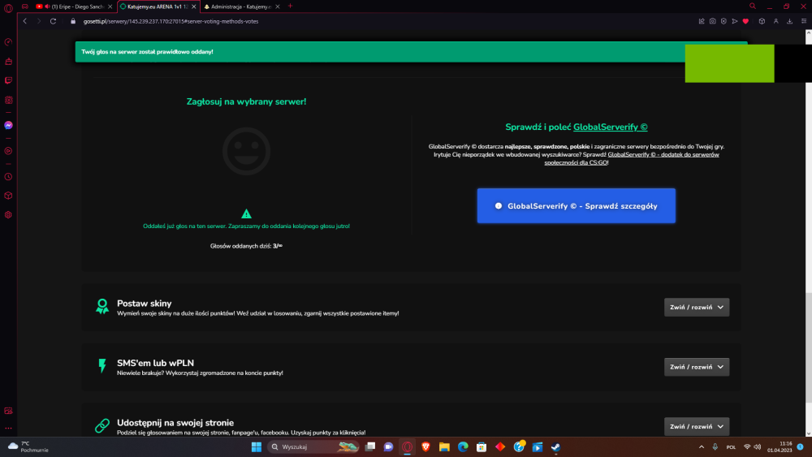Viewport: 812px width, 457px height.
Task: Select the Katujemy.eu ARENA tab
Action: click(157, 6)
